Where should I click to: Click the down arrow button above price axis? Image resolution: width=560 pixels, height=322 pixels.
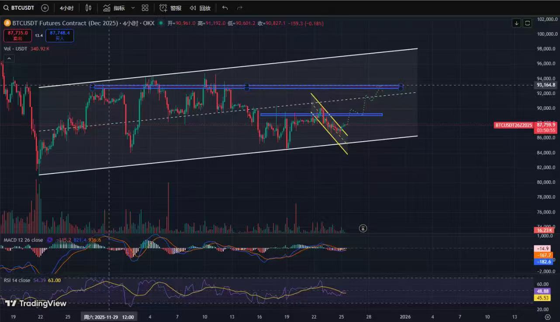(x=517, y=23)
